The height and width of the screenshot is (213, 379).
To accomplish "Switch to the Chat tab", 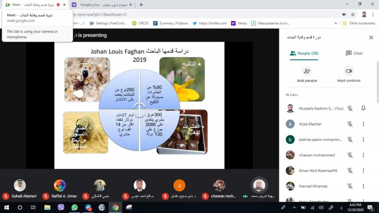I will pyautogui.click(x=354, y=53).
